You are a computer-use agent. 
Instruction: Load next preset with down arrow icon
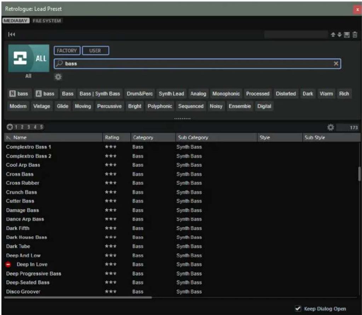[x=339, y=35]
